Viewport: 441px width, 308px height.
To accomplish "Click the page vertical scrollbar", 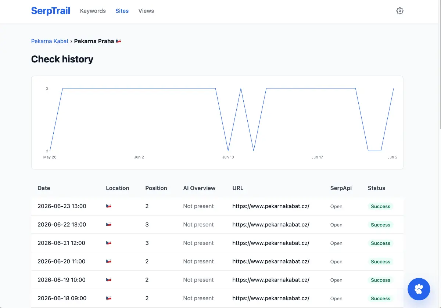I will point(440,64).
